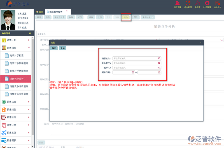224x148 pixels.
Task: Click the 供应商 icon in top bar
Action: pos(197,4)
